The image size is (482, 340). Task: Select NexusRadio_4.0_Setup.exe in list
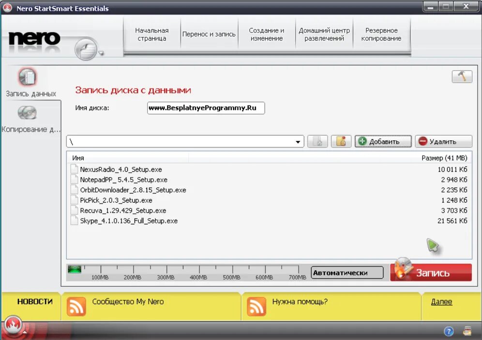(x=121, y=169)
